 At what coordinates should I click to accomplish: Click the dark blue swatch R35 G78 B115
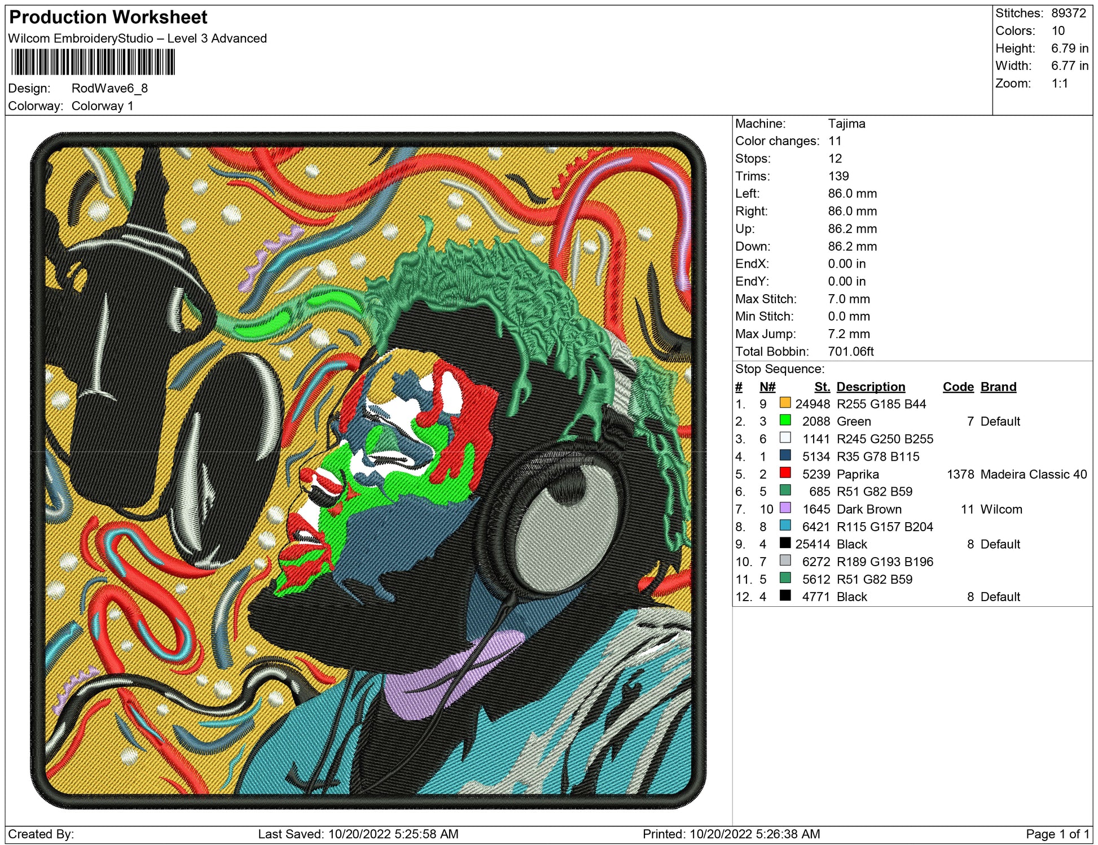pos(784,455)
